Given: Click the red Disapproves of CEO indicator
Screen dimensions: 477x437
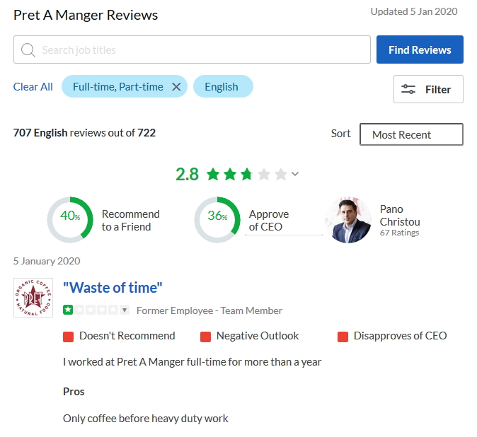Looking at the screenshot, I should click(x=343, y=337).
